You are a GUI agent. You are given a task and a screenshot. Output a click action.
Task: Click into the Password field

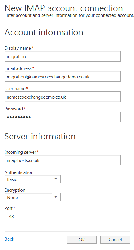[63, 117]
